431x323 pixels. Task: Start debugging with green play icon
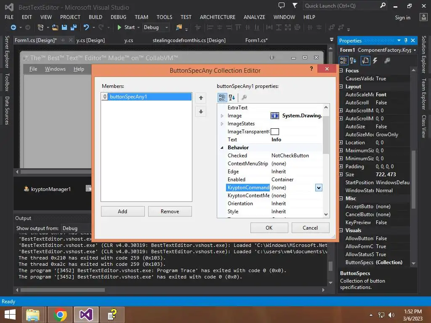coord(119,27)
